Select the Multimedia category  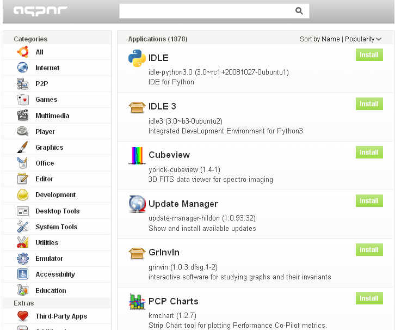tap(57, 115)
